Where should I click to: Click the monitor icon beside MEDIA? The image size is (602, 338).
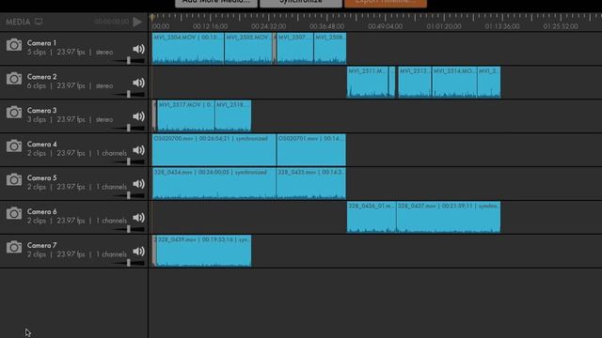tap(39, 22)
